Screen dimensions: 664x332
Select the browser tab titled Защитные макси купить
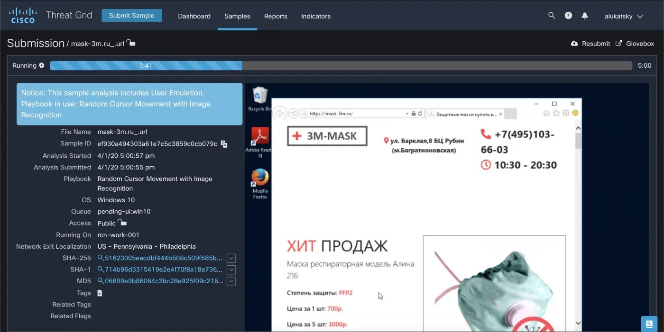coord(465,114)
